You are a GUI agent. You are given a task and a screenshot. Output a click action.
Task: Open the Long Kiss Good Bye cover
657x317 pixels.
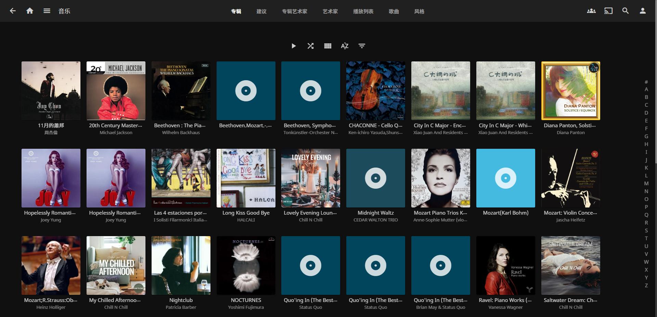point(246,178)
